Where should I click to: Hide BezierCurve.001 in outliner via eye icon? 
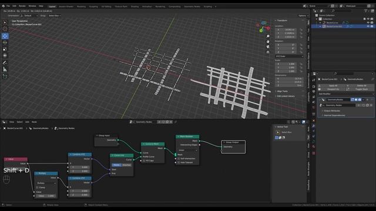coord(368,26)
